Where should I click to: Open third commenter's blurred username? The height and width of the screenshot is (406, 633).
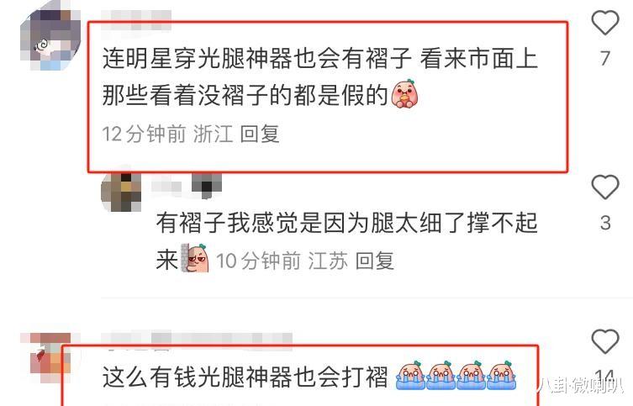coord(197,339)
